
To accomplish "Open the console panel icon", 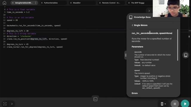I will (95, 99).
